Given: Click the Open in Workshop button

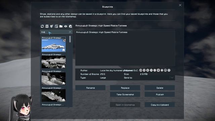Looking at the screenshot, I should 125,105.
